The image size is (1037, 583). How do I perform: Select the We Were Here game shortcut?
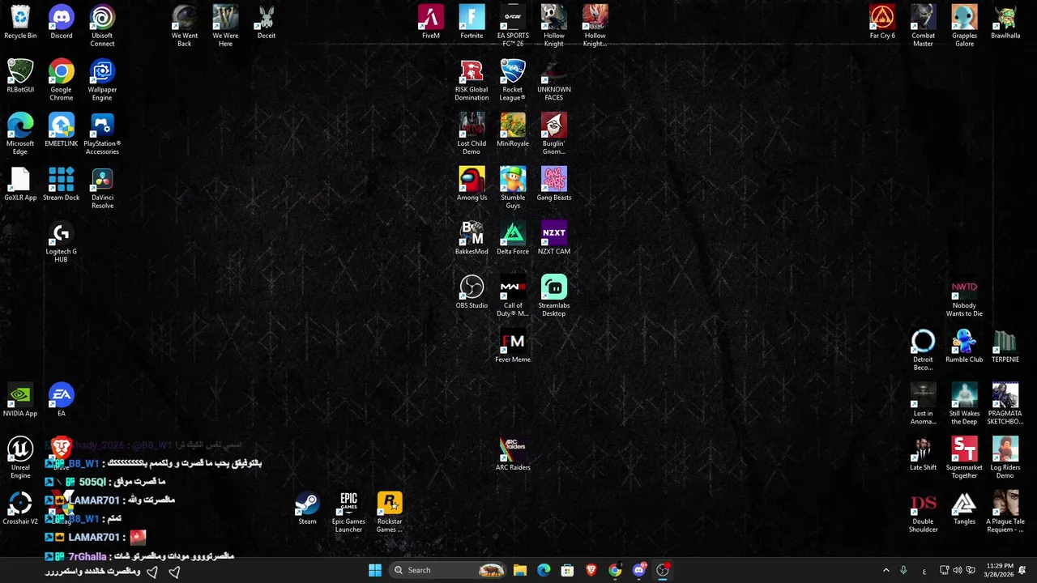225,26
